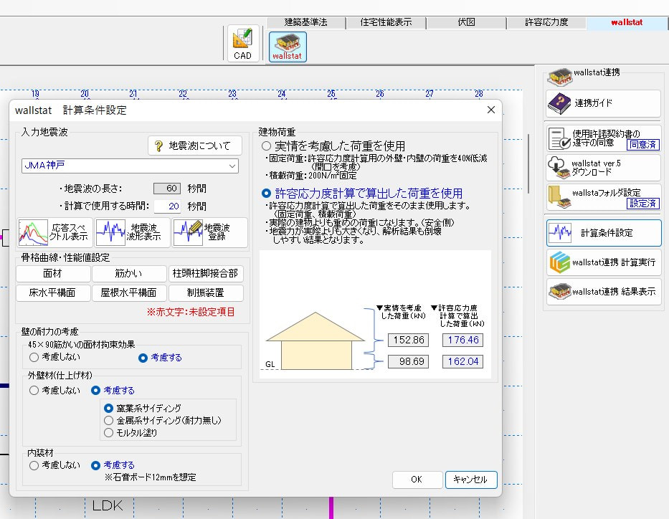Choose 考慮しない for 外壁材
The image size is (669, 519).
click(34, 391)
